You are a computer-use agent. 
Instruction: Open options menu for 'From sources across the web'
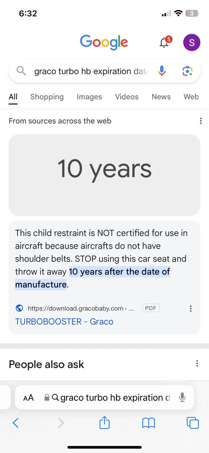pos(201,121)
